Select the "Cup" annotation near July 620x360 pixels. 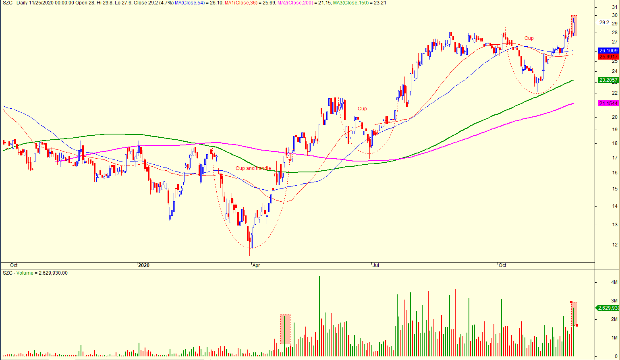(x=362, y=109)
